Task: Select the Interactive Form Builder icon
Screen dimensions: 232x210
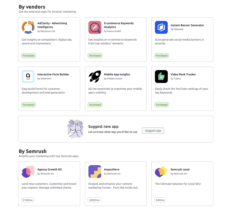Action: pos(28,76)
